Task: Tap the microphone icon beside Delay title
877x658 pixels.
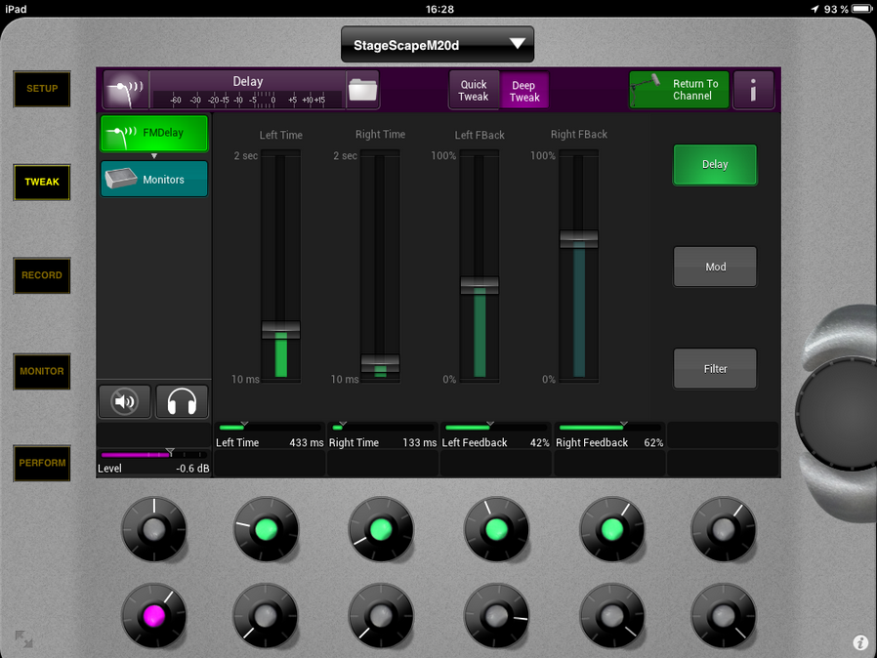Action: (125, 90)
